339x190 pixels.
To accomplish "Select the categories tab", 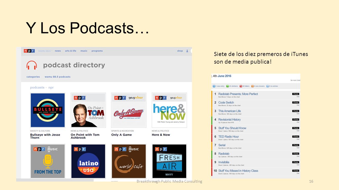I will click(x=33, y=77).
